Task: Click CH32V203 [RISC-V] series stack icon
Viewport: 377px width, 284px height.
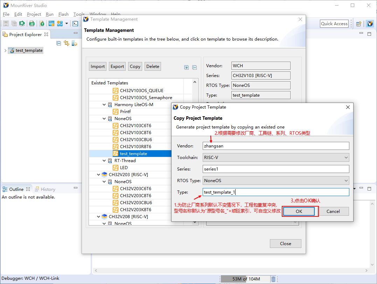Action: pos(104,175)
